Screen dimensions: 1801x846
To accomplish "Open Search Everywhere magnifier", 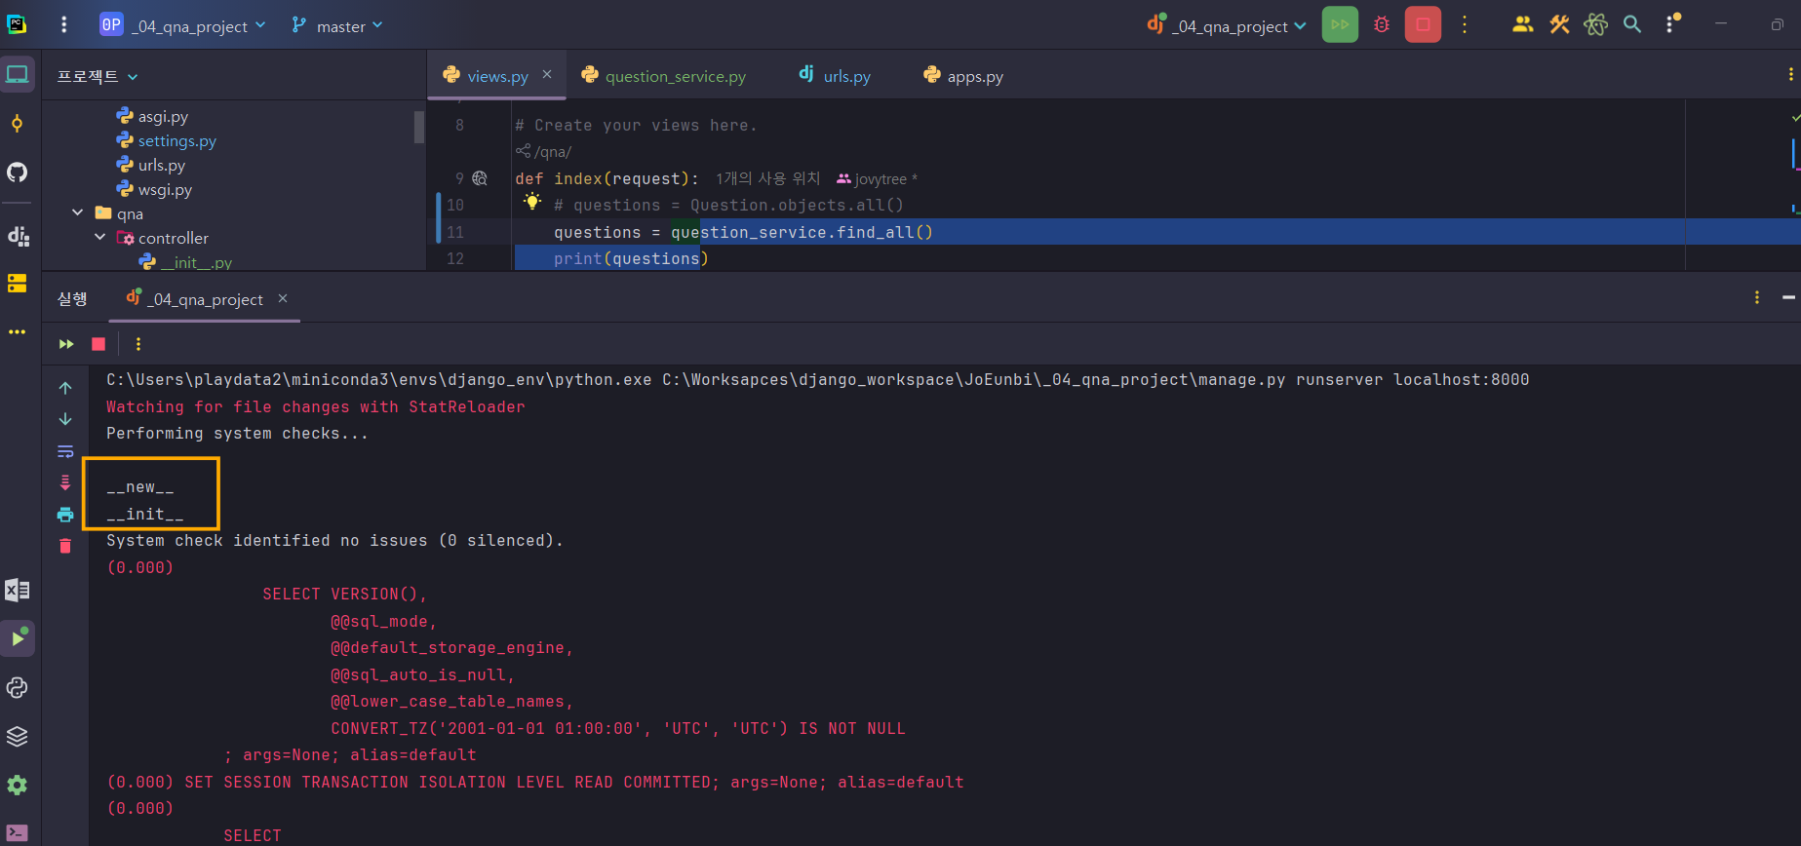I will point(1632,24).
